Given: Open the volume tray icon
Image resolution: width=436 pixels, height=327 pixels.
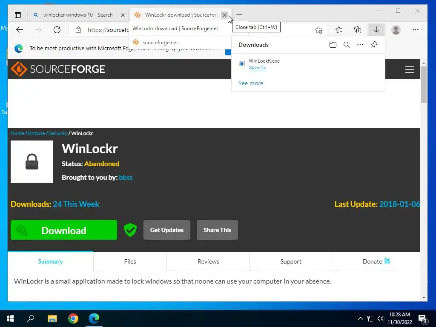Looking at the screenshot, I should (x=380, y=318).
